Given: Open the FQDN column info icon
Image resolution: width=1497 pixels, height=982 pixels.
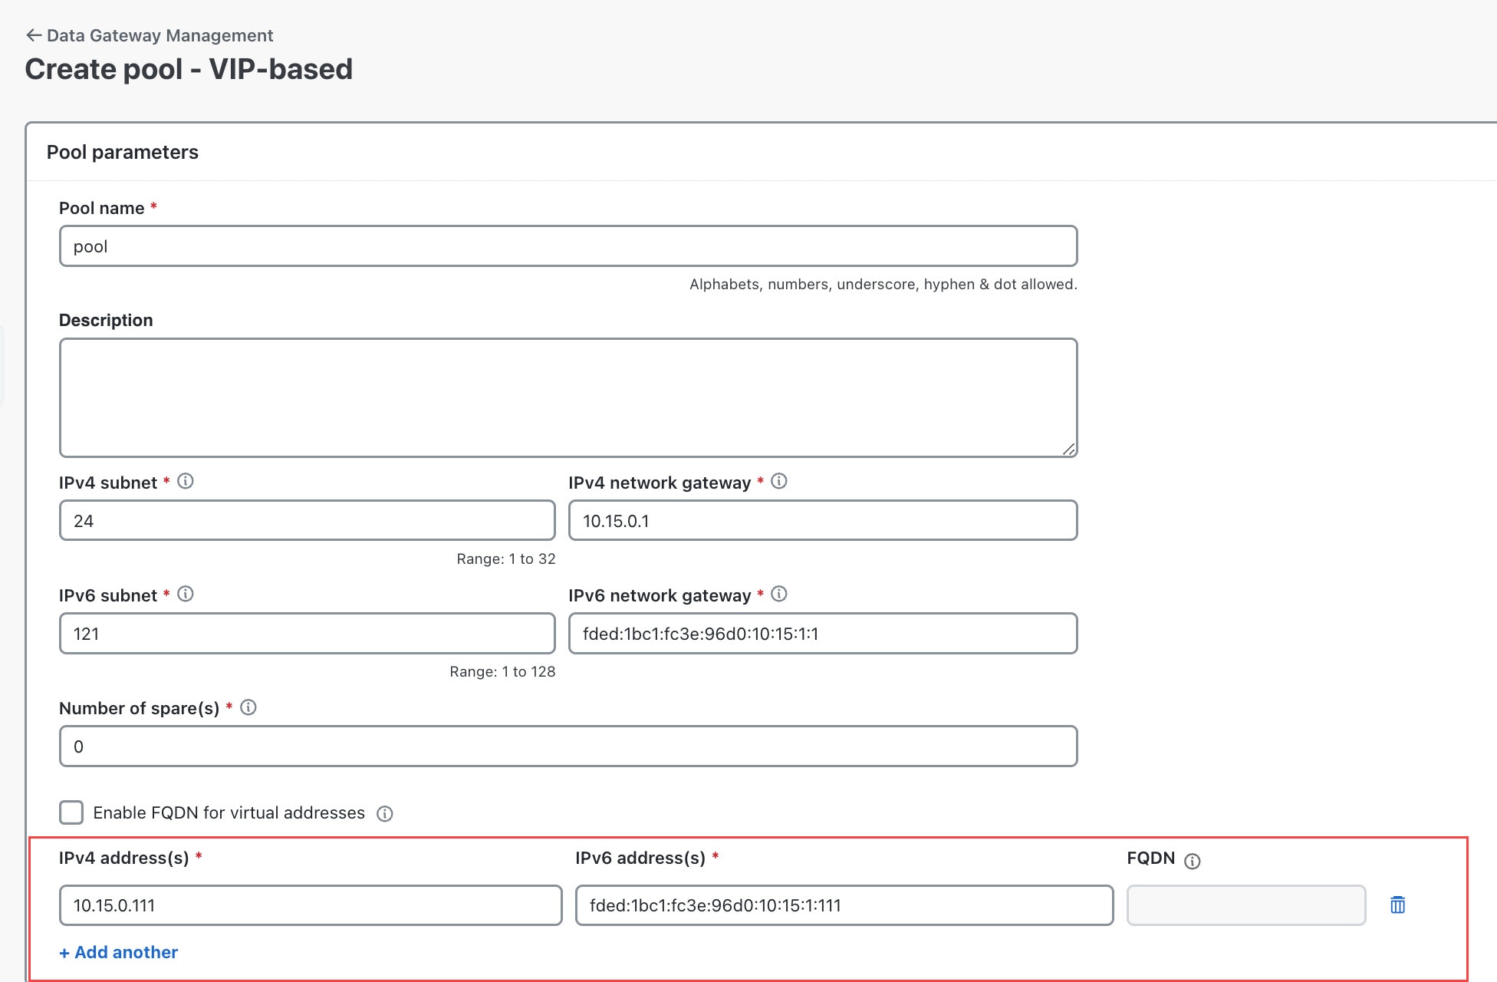Looking at the screenshot, I should click(x=1193, y=862).
